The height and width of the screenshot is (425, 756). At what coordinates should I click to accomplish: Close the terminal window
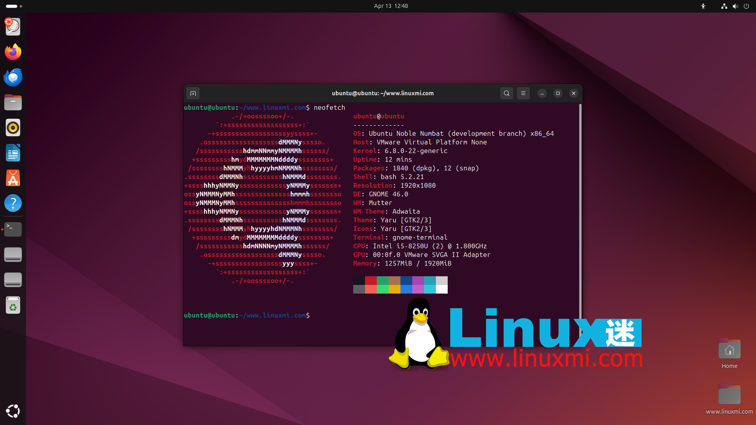pos(574,93)
